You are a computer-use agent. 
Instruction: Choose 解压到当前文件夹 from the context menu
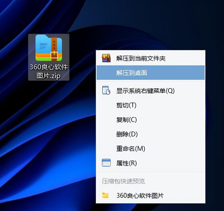pyautogui.click(x=150, y=58)
